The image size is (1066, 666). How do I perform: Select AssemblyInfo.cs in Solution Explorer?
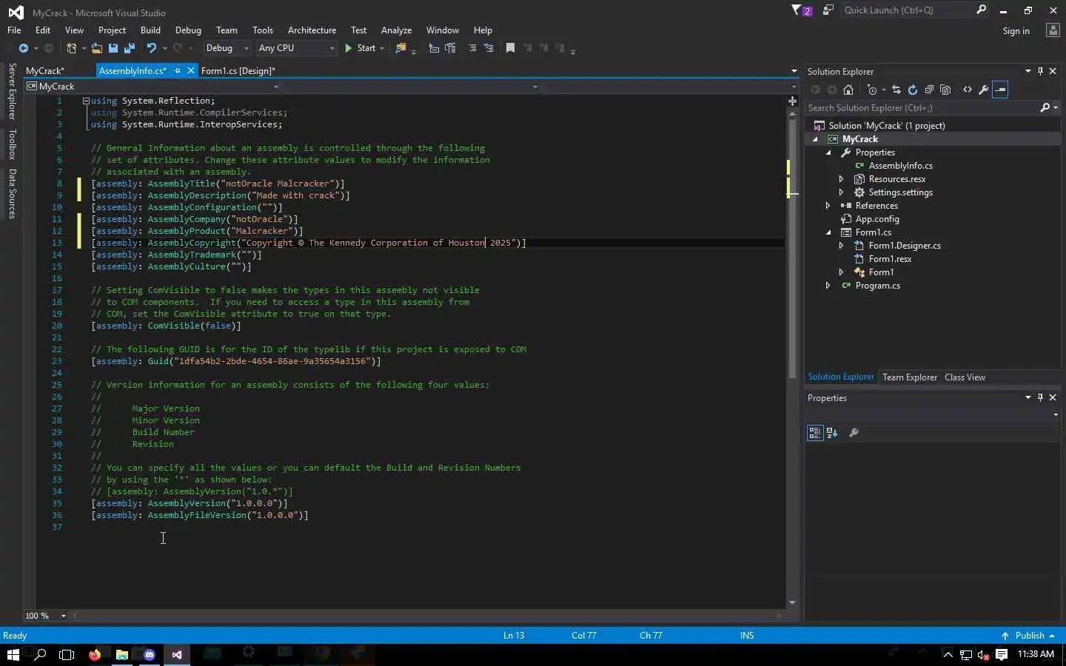click(x=900, y=166)
